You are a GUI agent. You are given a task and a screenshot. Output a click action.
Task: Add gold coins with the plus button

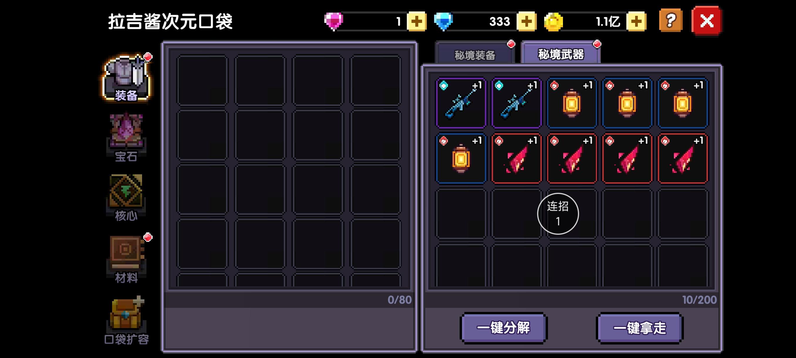(x=636, y=21)
